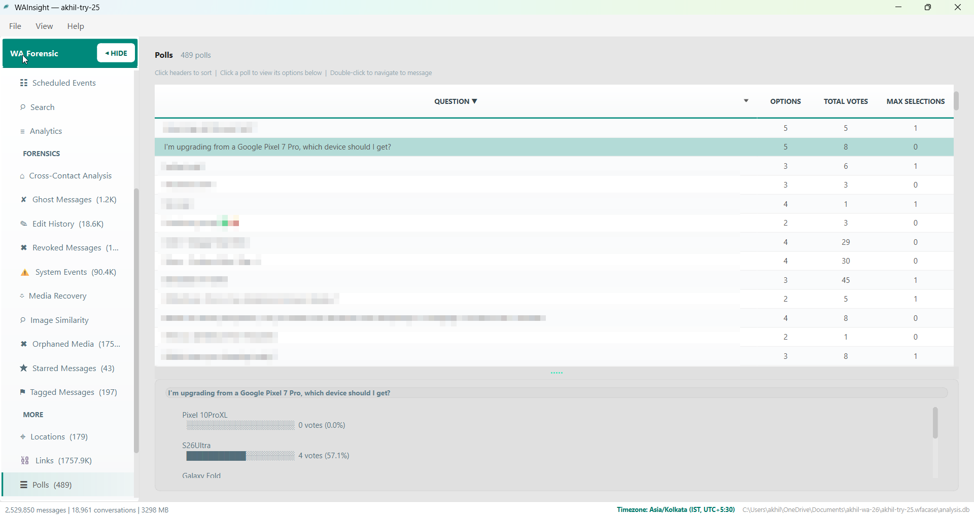Click the 489 polls count label
Image resolution: width=974 pixels, height=515 pixels.
(196, 55)
